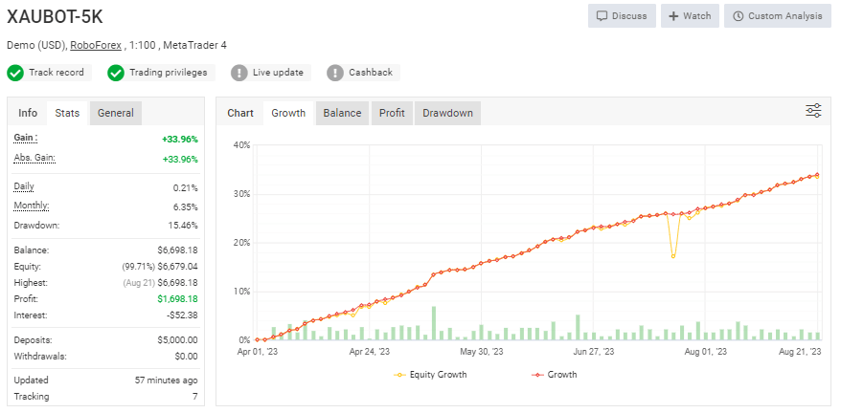Switch chart to Profit tab

click(392, 113)
